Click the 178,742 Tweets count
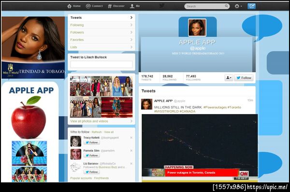The image size is (290, 192). click(x=147, y=77)
